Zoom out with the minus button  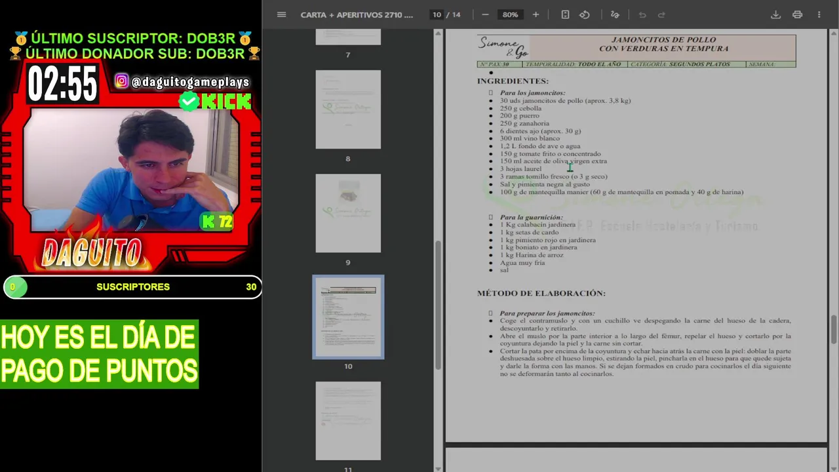[485, 14]
